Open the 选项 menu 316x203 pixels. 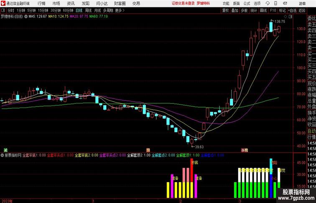(x=257, y=3)
